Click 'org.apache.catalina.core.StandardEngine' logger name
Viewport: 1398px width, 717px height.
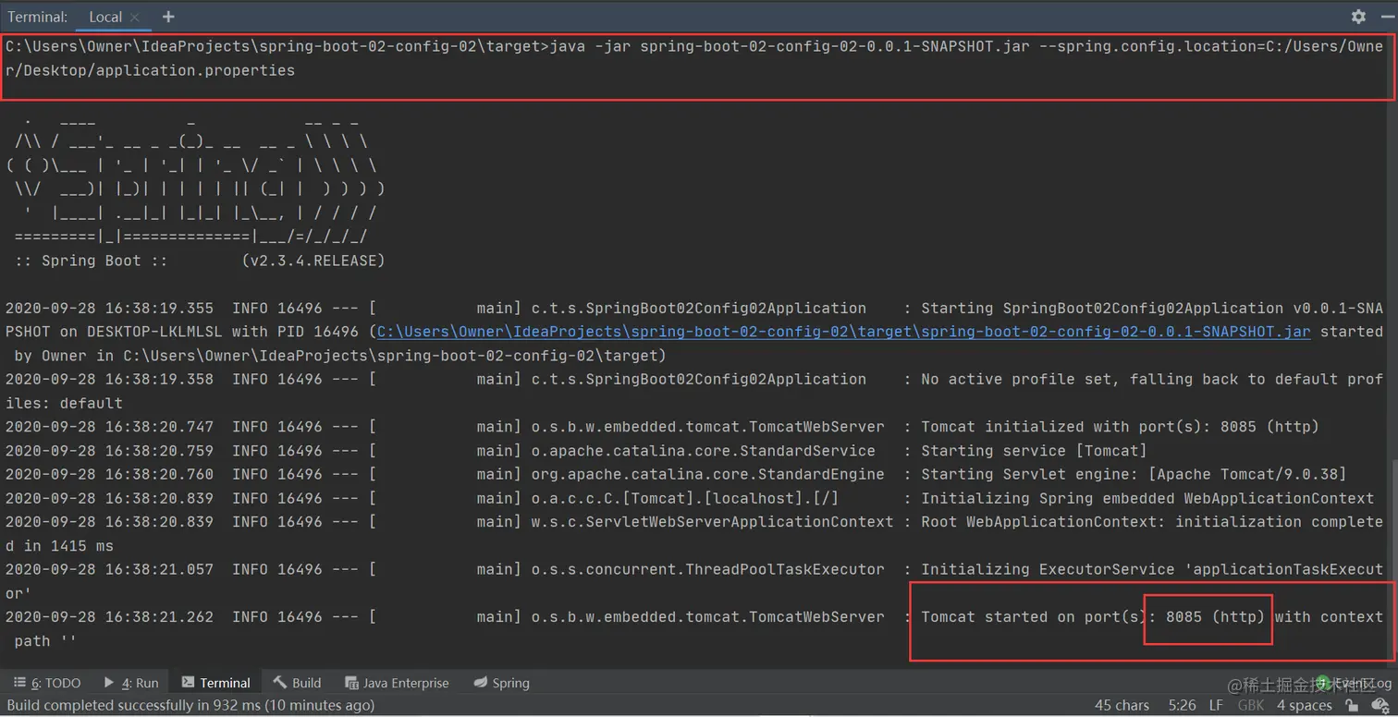(x=707, y=474)
